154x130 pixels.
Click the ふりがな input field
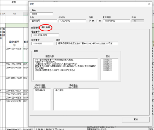pyautogui.click(x=72, y=21)
